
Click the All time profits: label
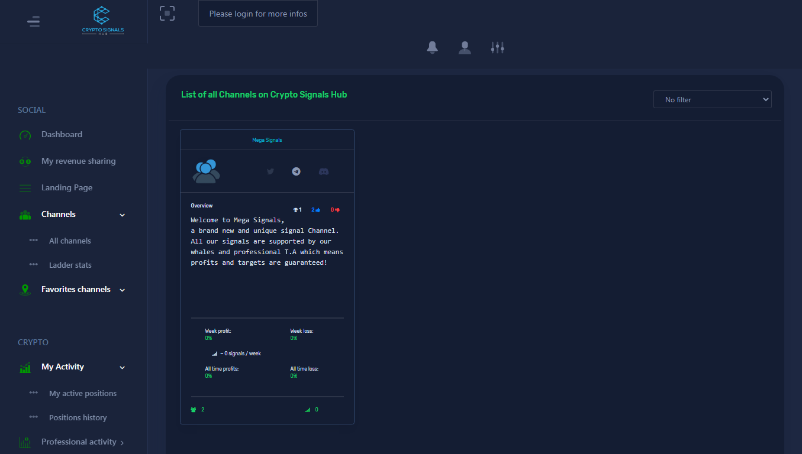[x=222, y=369]
